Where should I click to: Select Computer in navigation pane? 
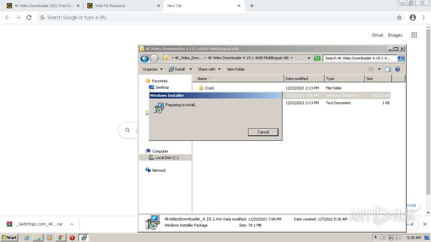[160, 151]
